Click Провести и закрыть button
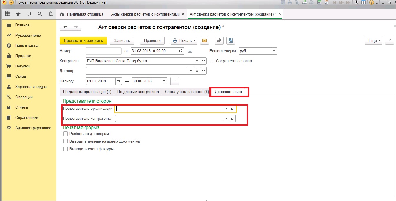396x201 pixels. click(83, 40)
